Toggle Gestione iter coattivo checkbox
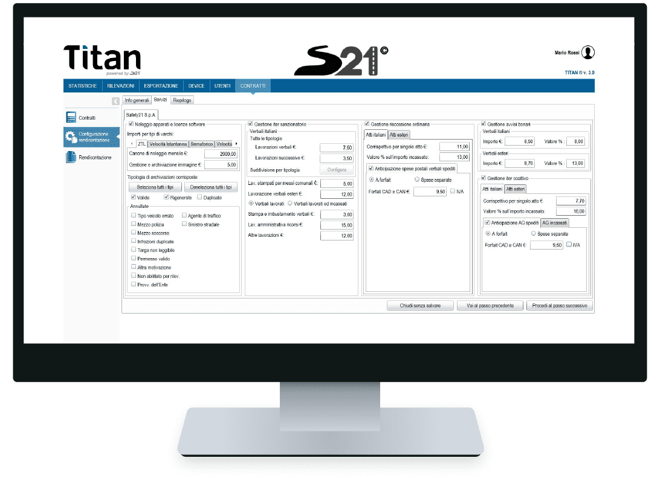 pyautogui.click(x=484, y=178)
